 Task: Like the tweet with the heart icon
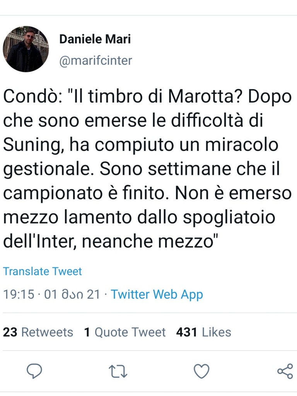pyautogui.click(x=201, y=372)
